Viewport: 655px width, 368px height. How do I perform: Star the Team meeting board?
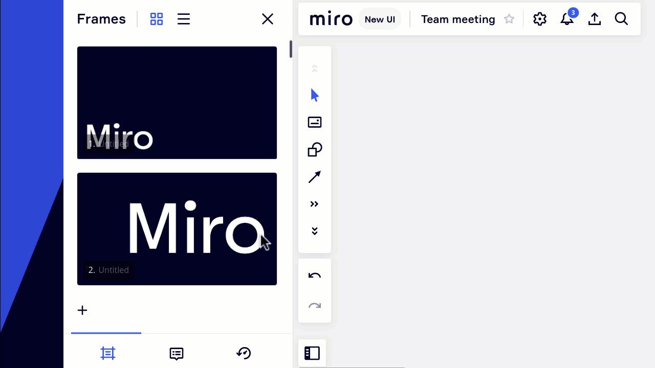(509, 19)
